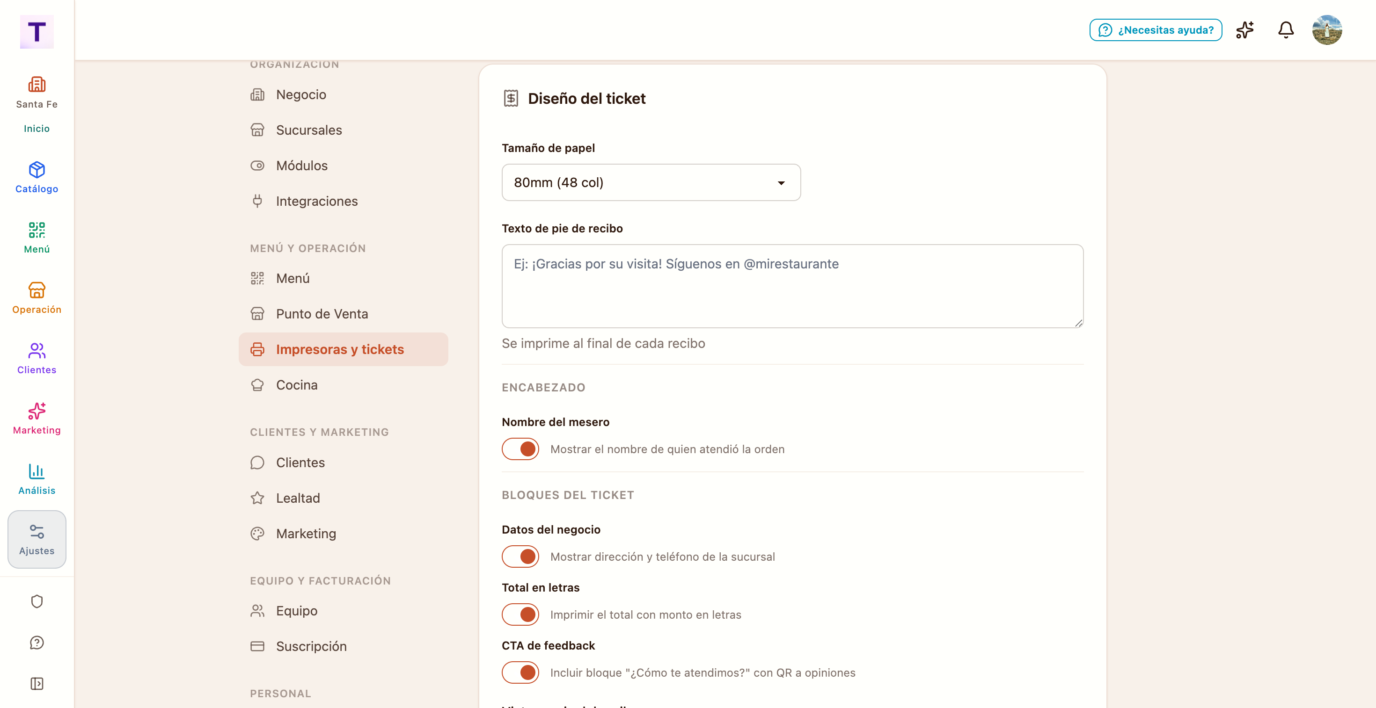Click the Cocina chef hat icon
Image resolution: width=1376 pixels, height=708 pixels.
(x=257, y=385)
